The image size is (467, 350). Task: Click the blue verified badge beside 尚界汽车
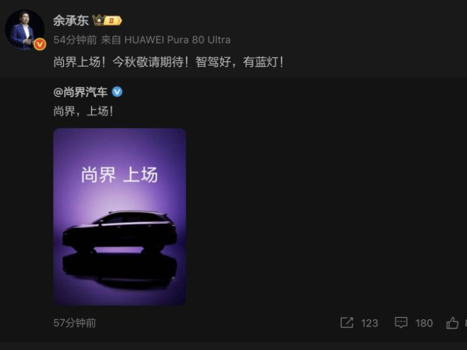tap(117, 92)
